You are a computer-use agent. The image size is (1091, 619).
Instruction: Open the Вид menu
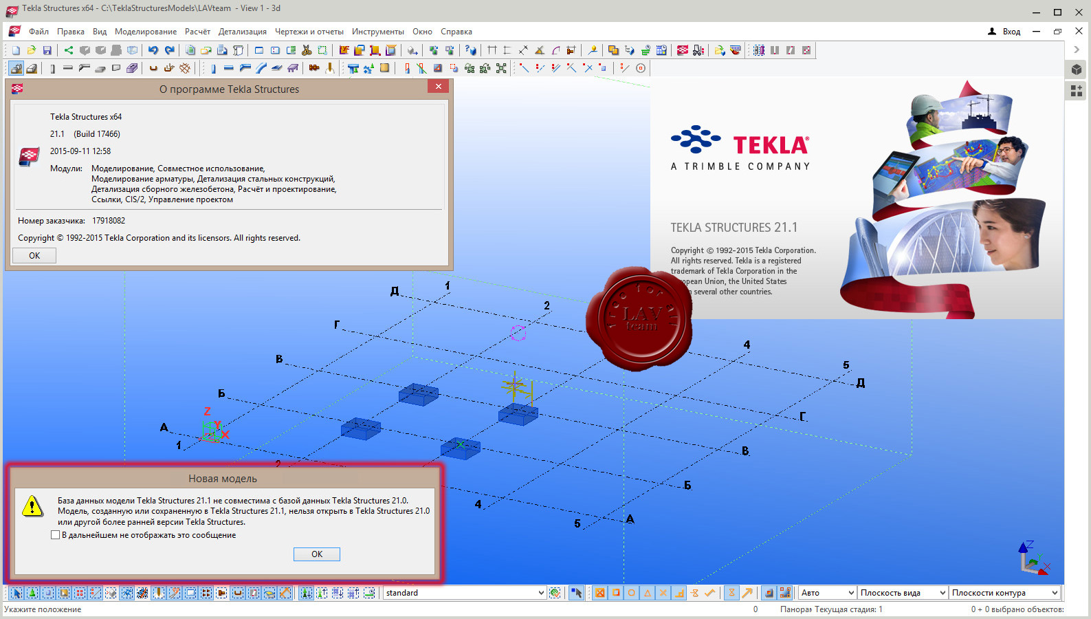100,32
